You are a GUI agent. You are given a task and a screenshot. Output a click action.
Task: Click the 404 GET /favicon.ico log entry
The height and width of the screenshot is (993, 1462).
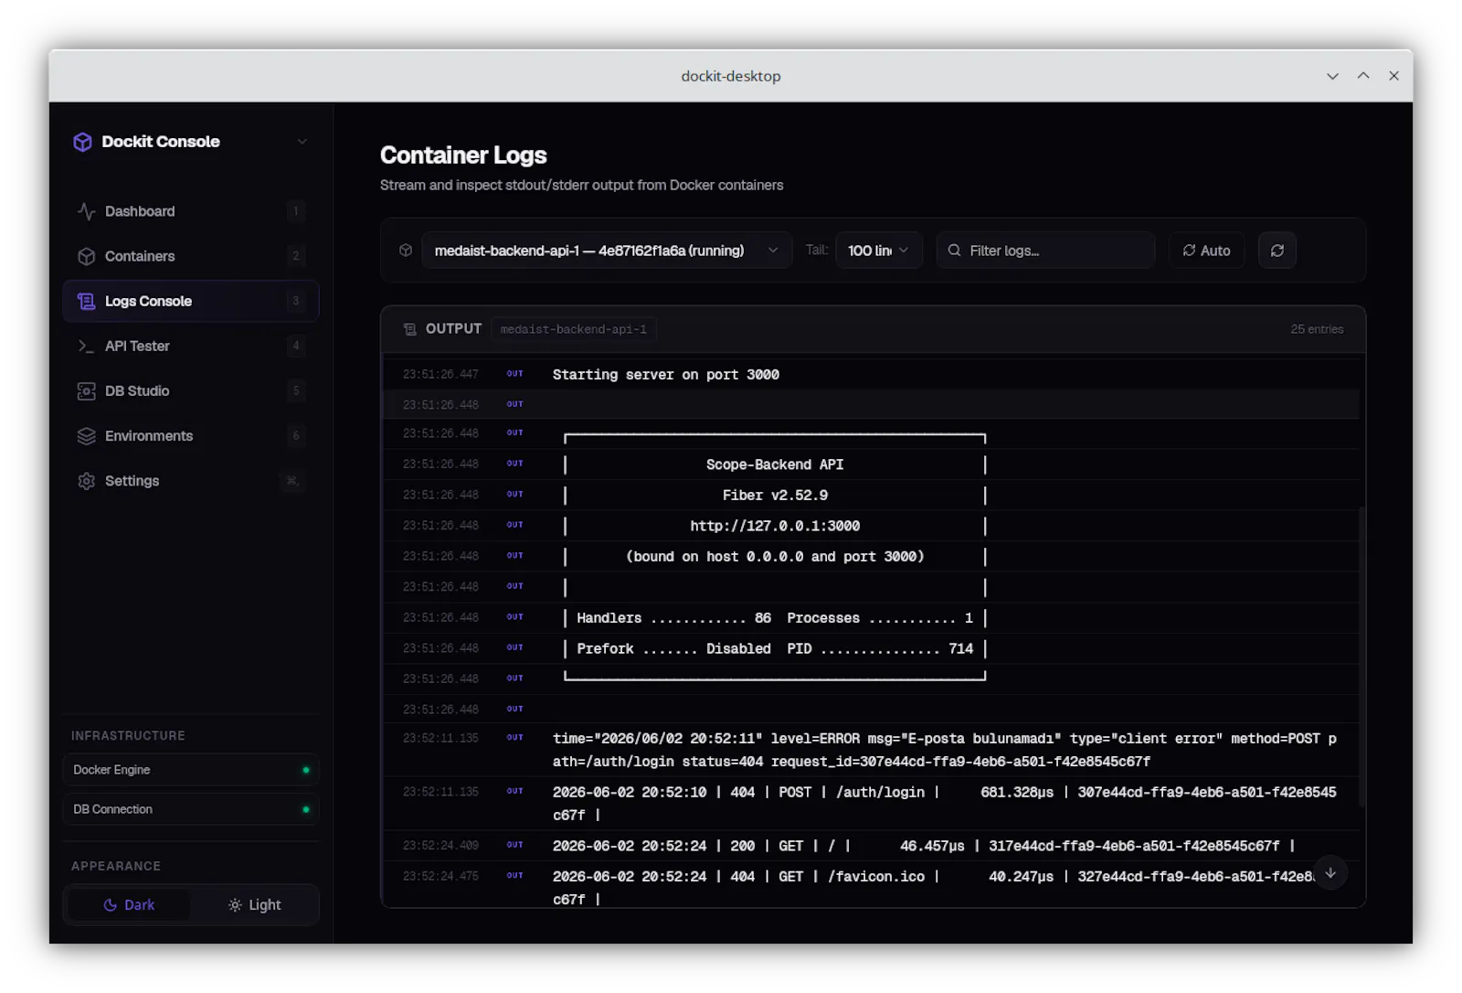coord(932,888)
